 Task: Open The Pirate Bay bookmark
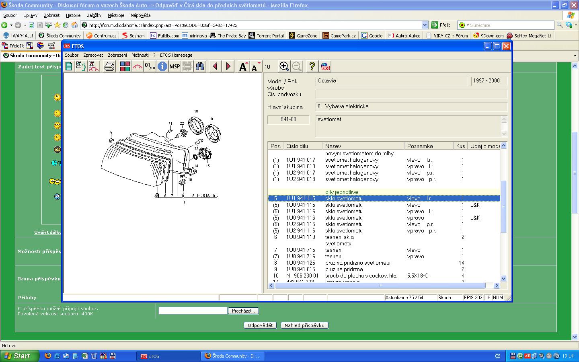point(228,35)
